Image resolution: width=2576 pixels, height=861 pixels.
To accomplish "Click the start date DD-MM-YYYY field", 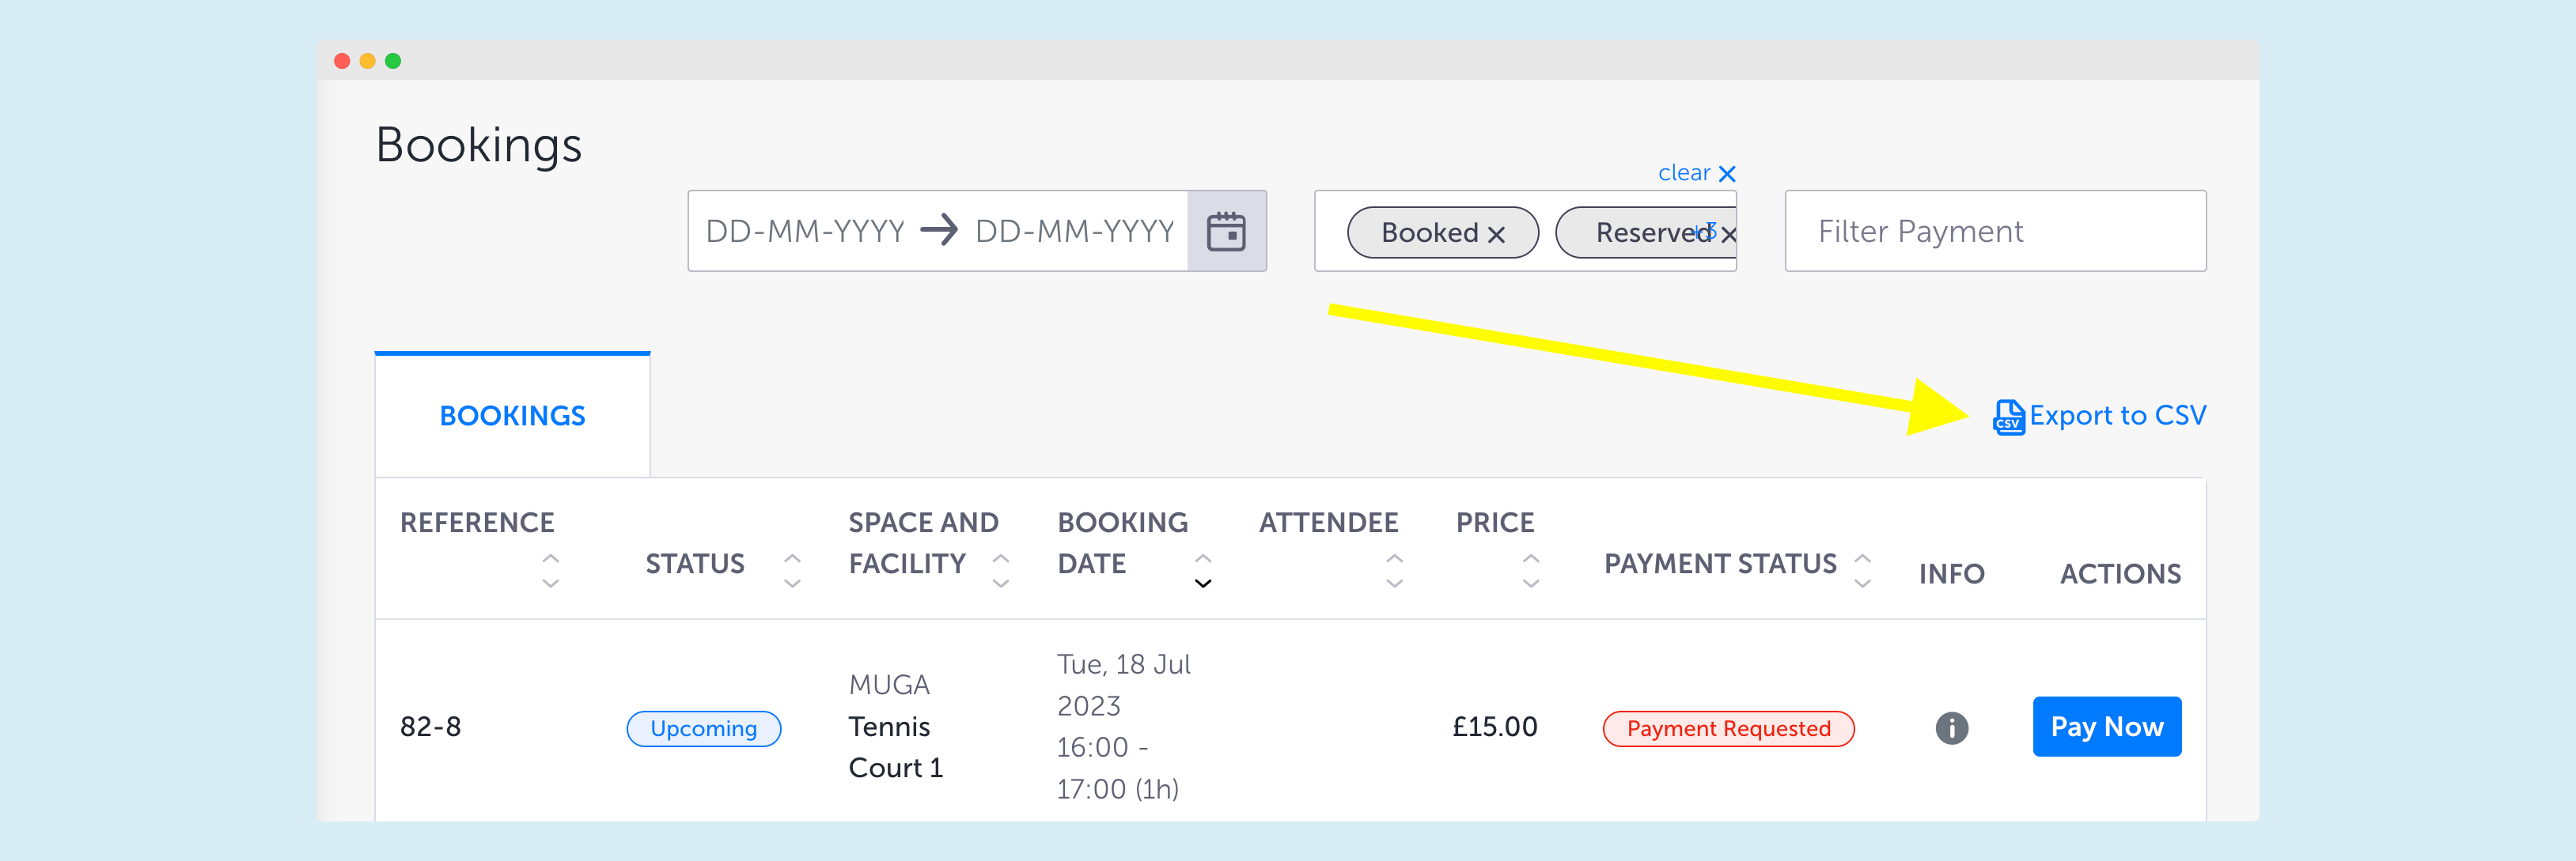I will [804, 232].
